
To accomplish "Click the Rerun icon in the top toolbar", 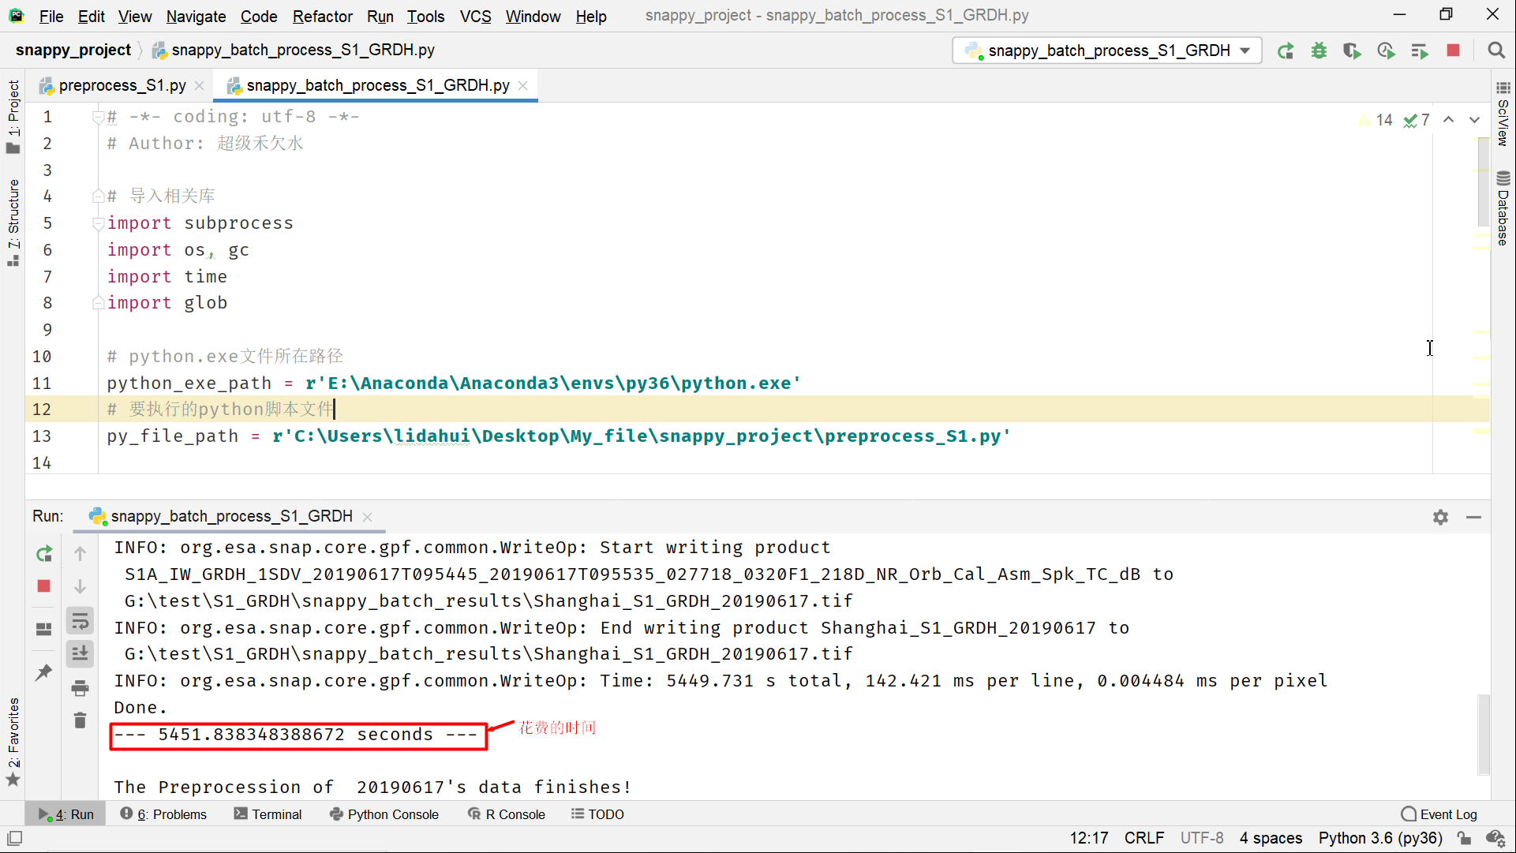I will click(1286, 51).
